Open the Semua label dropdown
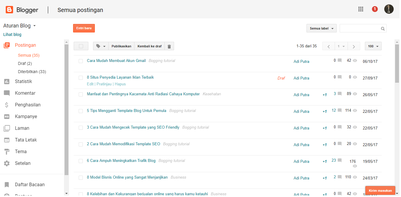The height and width of the screenshot is (197, 401). (321, 28)
